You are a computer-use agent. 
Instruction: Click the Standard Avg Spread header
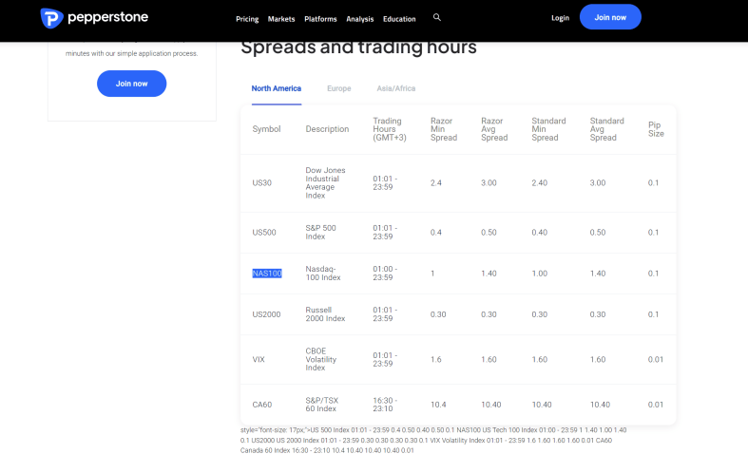[x=606, y=129]
